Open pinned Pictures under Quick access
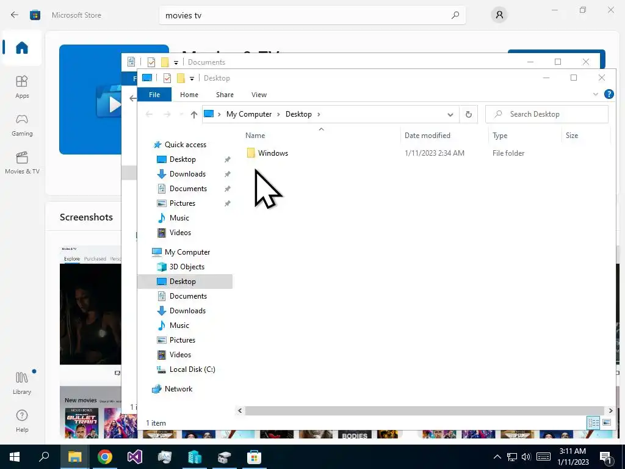Screen dimensions: 625x469 pos(182,203)
